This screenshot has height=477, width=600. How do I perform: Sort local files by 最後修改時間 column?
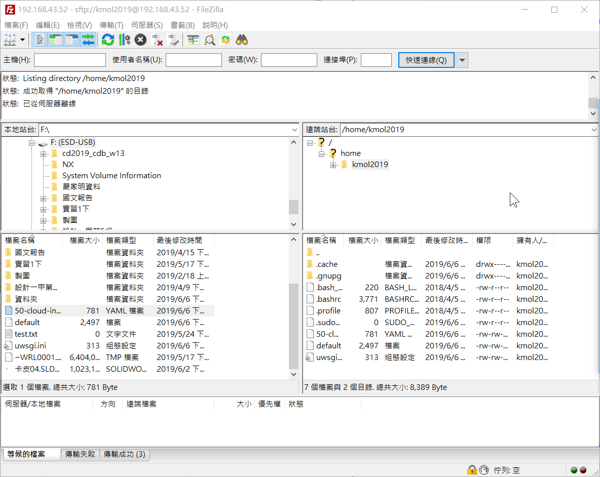point(183,241)
